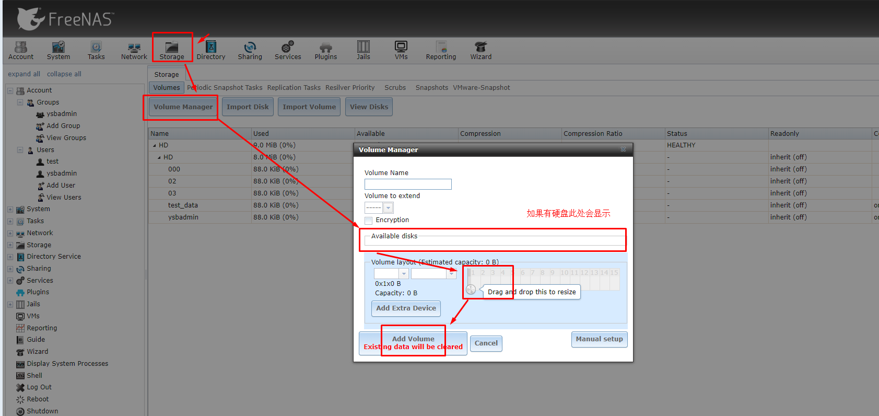This screenshot has width=879, height=416.
Task: Click inside the Volume Name field
Action: pyautogui.click(x=408, y=184)
